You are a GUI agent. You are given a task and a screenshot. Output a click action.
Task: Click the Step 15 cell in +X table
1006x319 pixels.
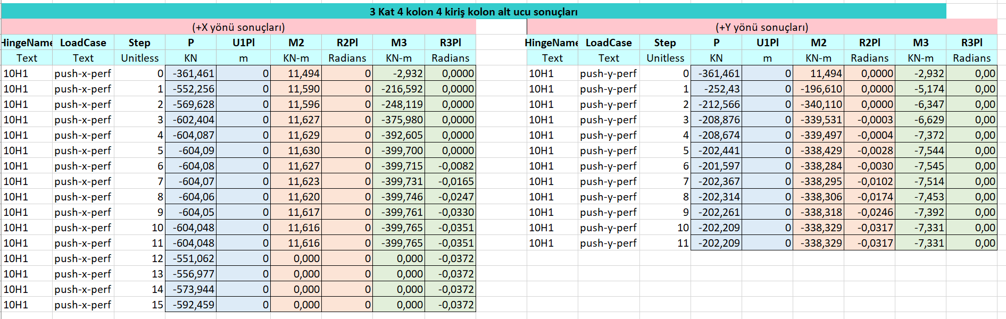(x=140, y=305)
